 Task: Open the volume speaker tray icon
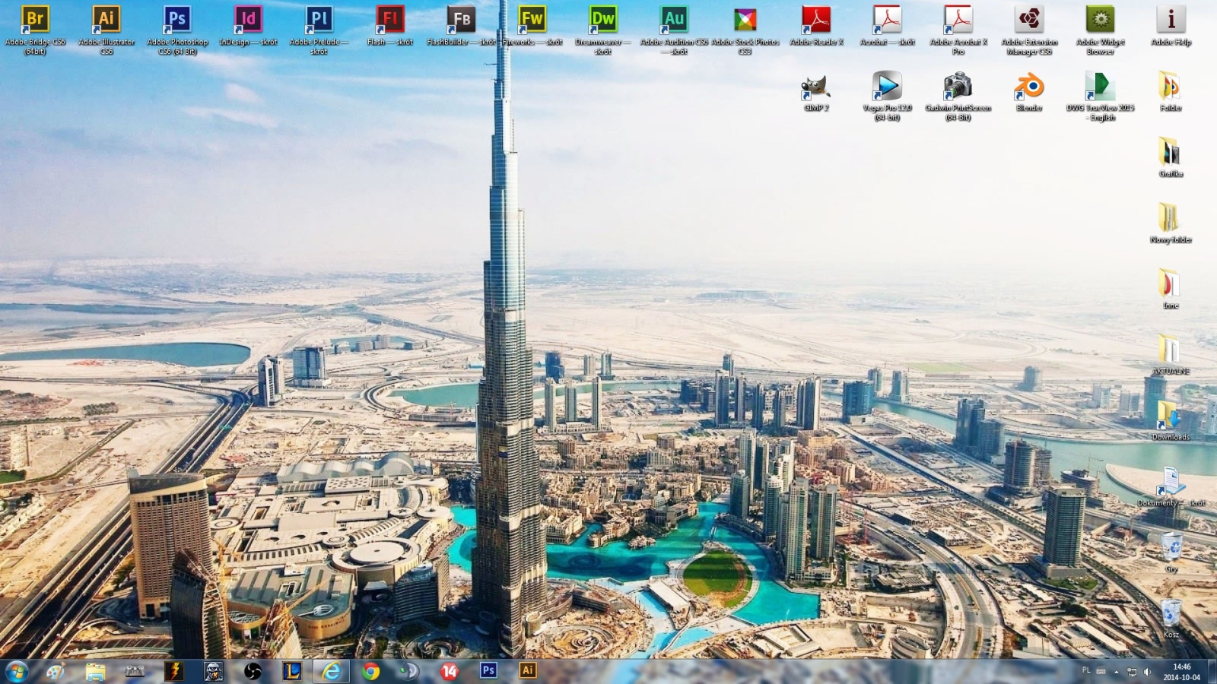coord(1147,672)
